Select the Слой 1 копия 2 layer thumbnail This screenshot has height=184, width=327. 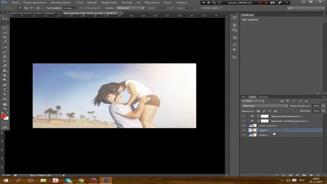pos(252,126)
